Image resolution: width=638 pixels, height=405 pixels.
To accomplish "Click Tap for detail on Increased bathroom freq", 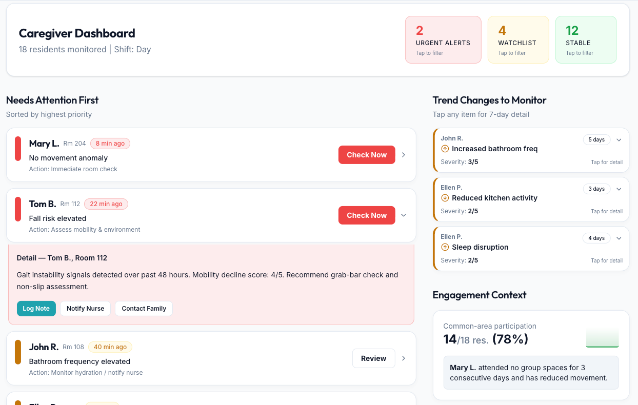I will [x=607, y=162].
